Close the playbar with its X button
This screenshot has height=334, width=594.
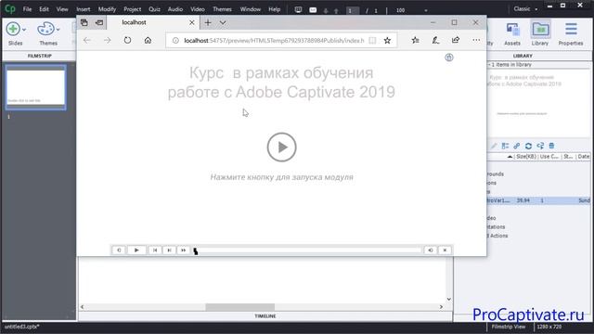pyautogui.click(x=445, y=250)
